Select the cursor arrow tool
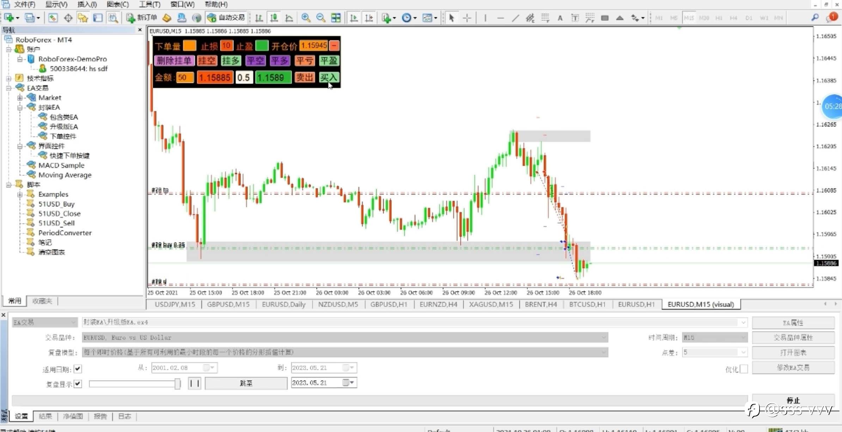The image size is (842, 432). [x=451, y=18]
